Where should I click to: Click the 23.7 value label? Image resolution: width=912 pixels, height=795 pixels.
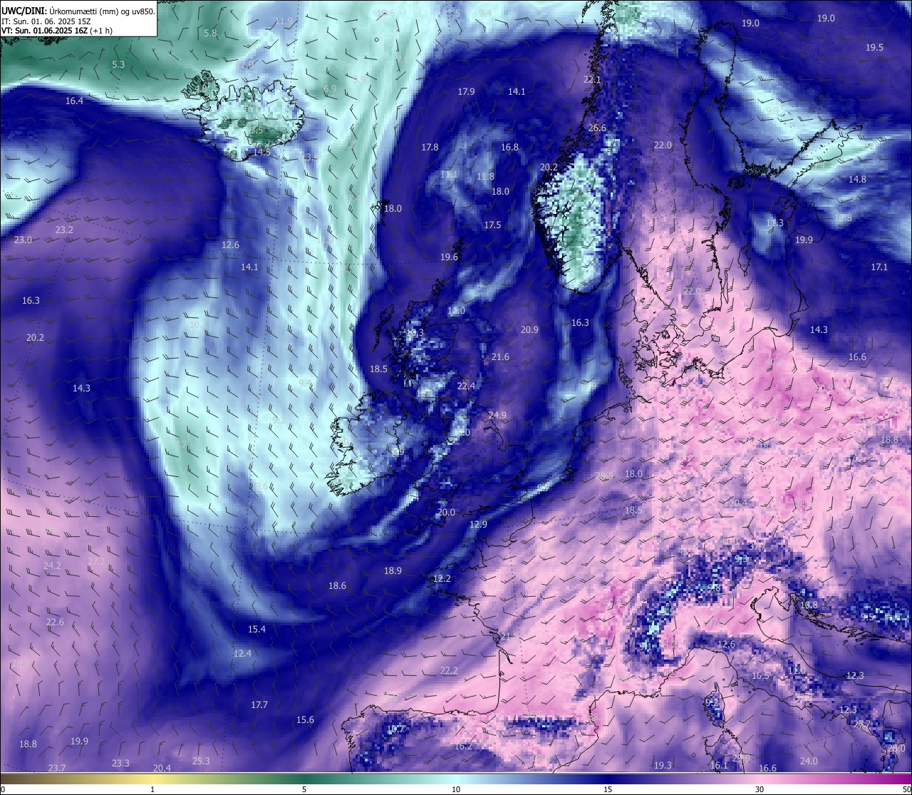56,768
